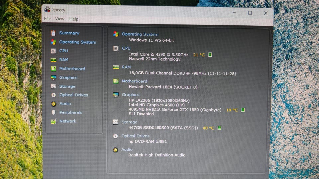Screen dimensions: 319x179
Task: Click the Storage heading link in summary
Action: [129, 122]
